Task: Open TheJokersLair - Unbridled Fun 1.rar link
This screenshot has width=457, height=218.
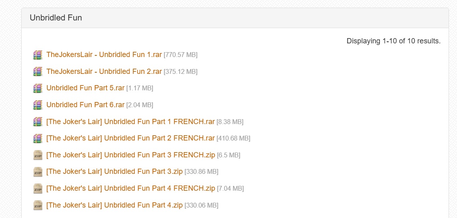Action: [104, 55]
